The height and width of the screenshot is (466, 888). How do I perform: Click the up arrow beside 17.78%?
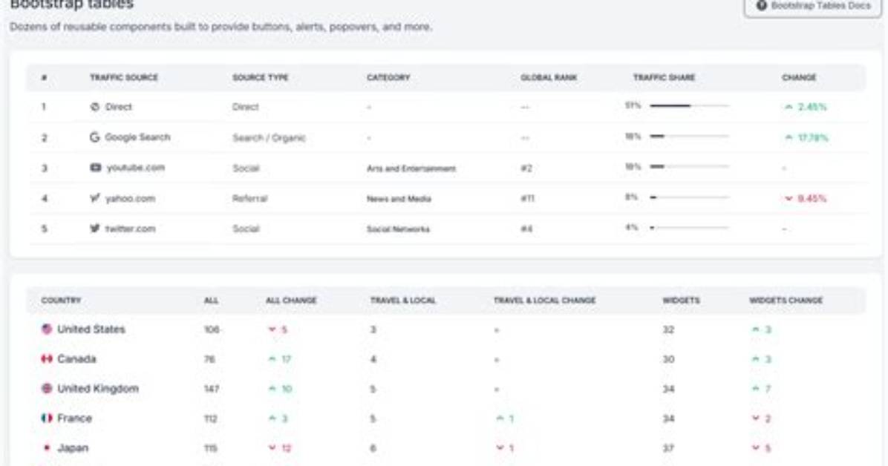789,137
